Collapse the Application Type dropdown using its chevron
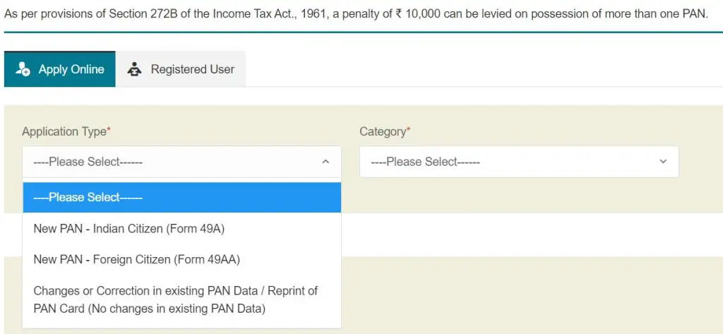This screenshot has width=723, height=334. pos(325,162)
